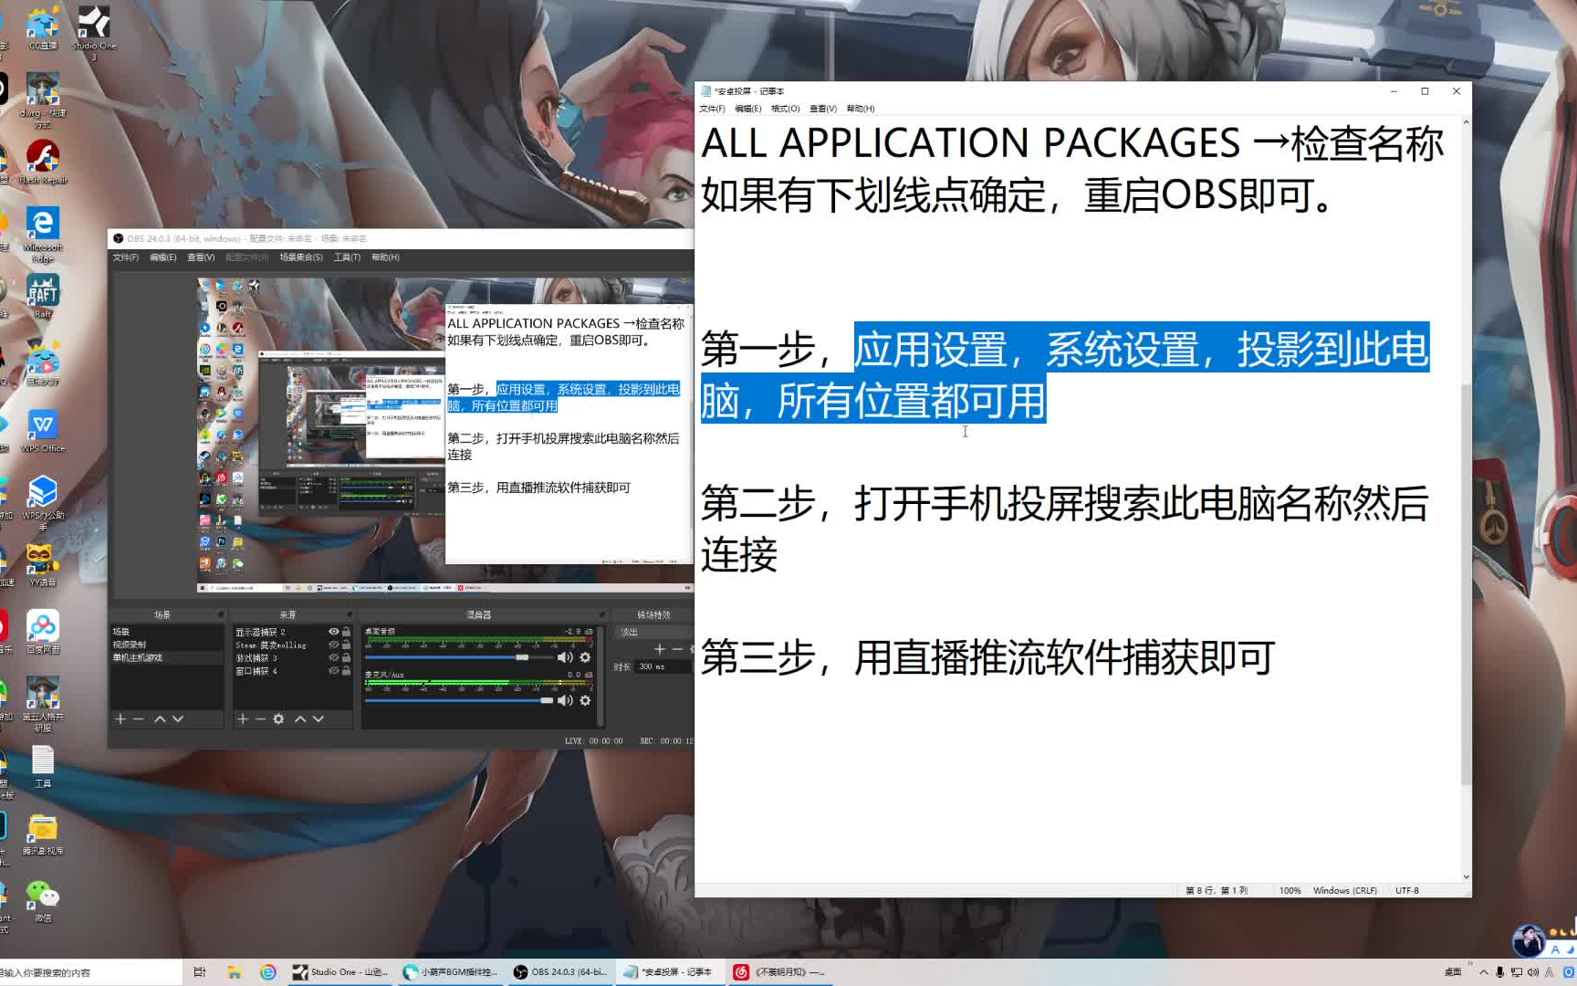Open 工具(T) menu in OBS
The width and height of the screenshot is (1577, 986).
(x=347, y=257)
